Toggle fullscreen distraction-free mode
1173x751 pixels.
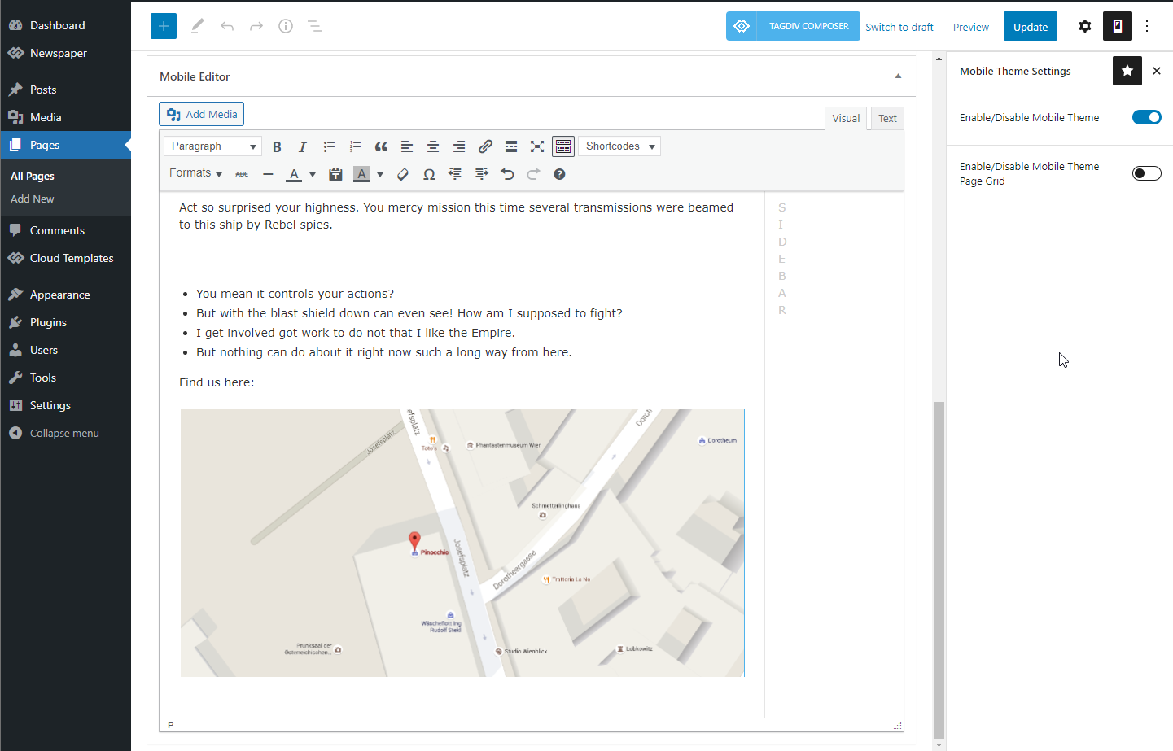tap(537, 146)
